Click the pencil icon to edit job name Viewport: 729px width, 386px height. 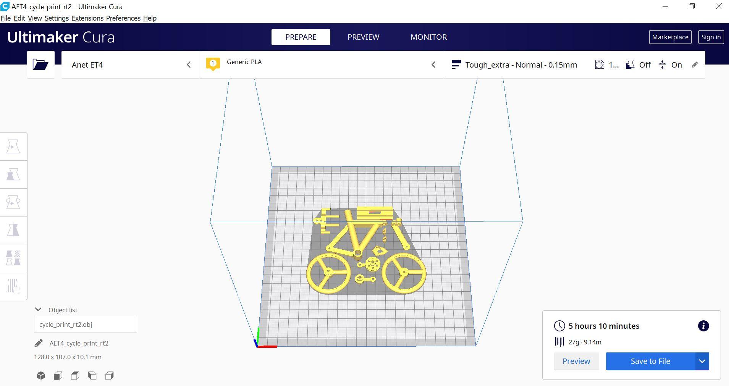pyautogui.click(x=39, y=343)
